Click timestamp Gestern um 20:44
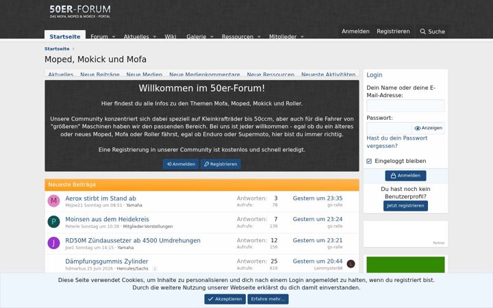Screen dimensions: 493x308 pyautogui.click(x=318, y=261)
